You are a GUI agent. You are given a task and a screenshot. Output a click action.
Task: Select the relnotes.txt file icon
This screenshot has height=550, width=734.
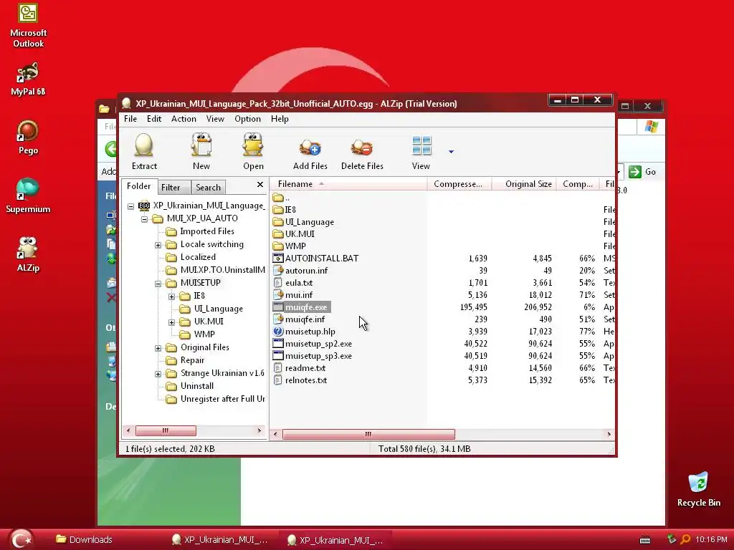tap(278, 380)
